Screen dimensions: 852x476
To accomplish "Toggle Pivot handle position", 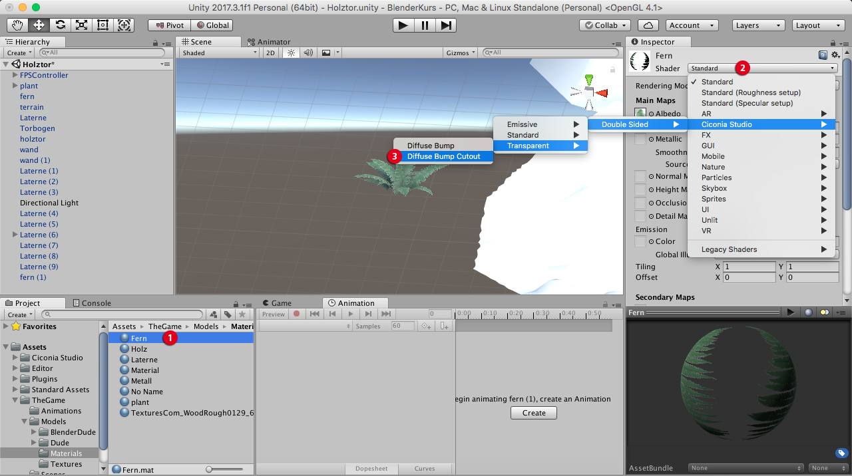I will (x=169, y=25).
